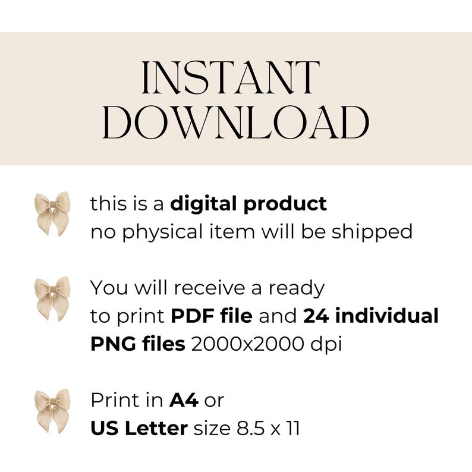The width and height of the screenshot is (472, 472).
Task: Click the word DOWNLOAD in the header
Action: 236,122
